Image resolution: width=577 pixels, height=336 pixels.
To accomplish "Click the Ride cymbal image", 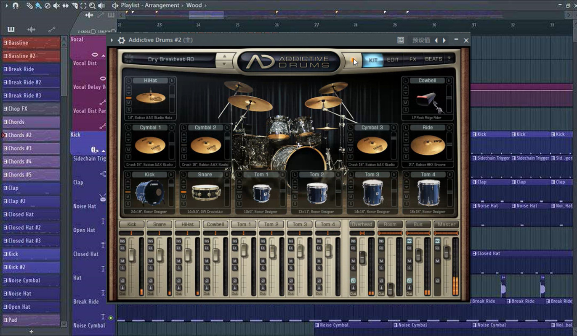I will pos(428,145).
